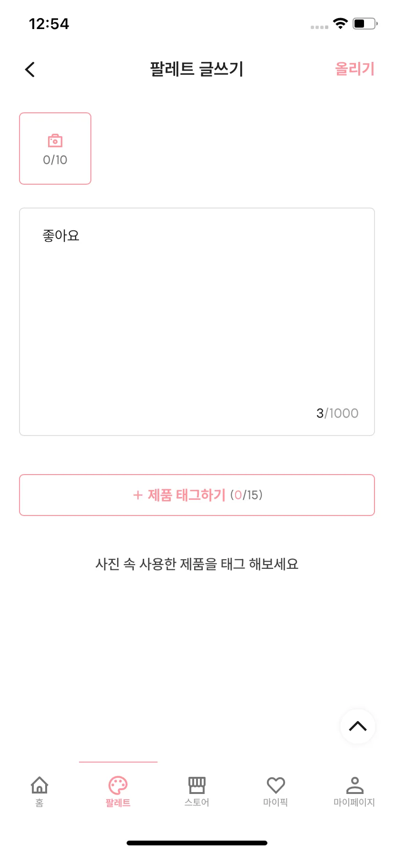This screenshot has height=853, width=394.
Task: Tap the 제품 태그하기 button
Action: click(x=197, y=495)
